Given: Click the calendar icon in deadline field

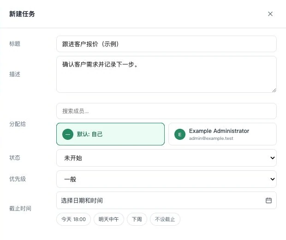Looking at the screenshot, I should (268, 200).
